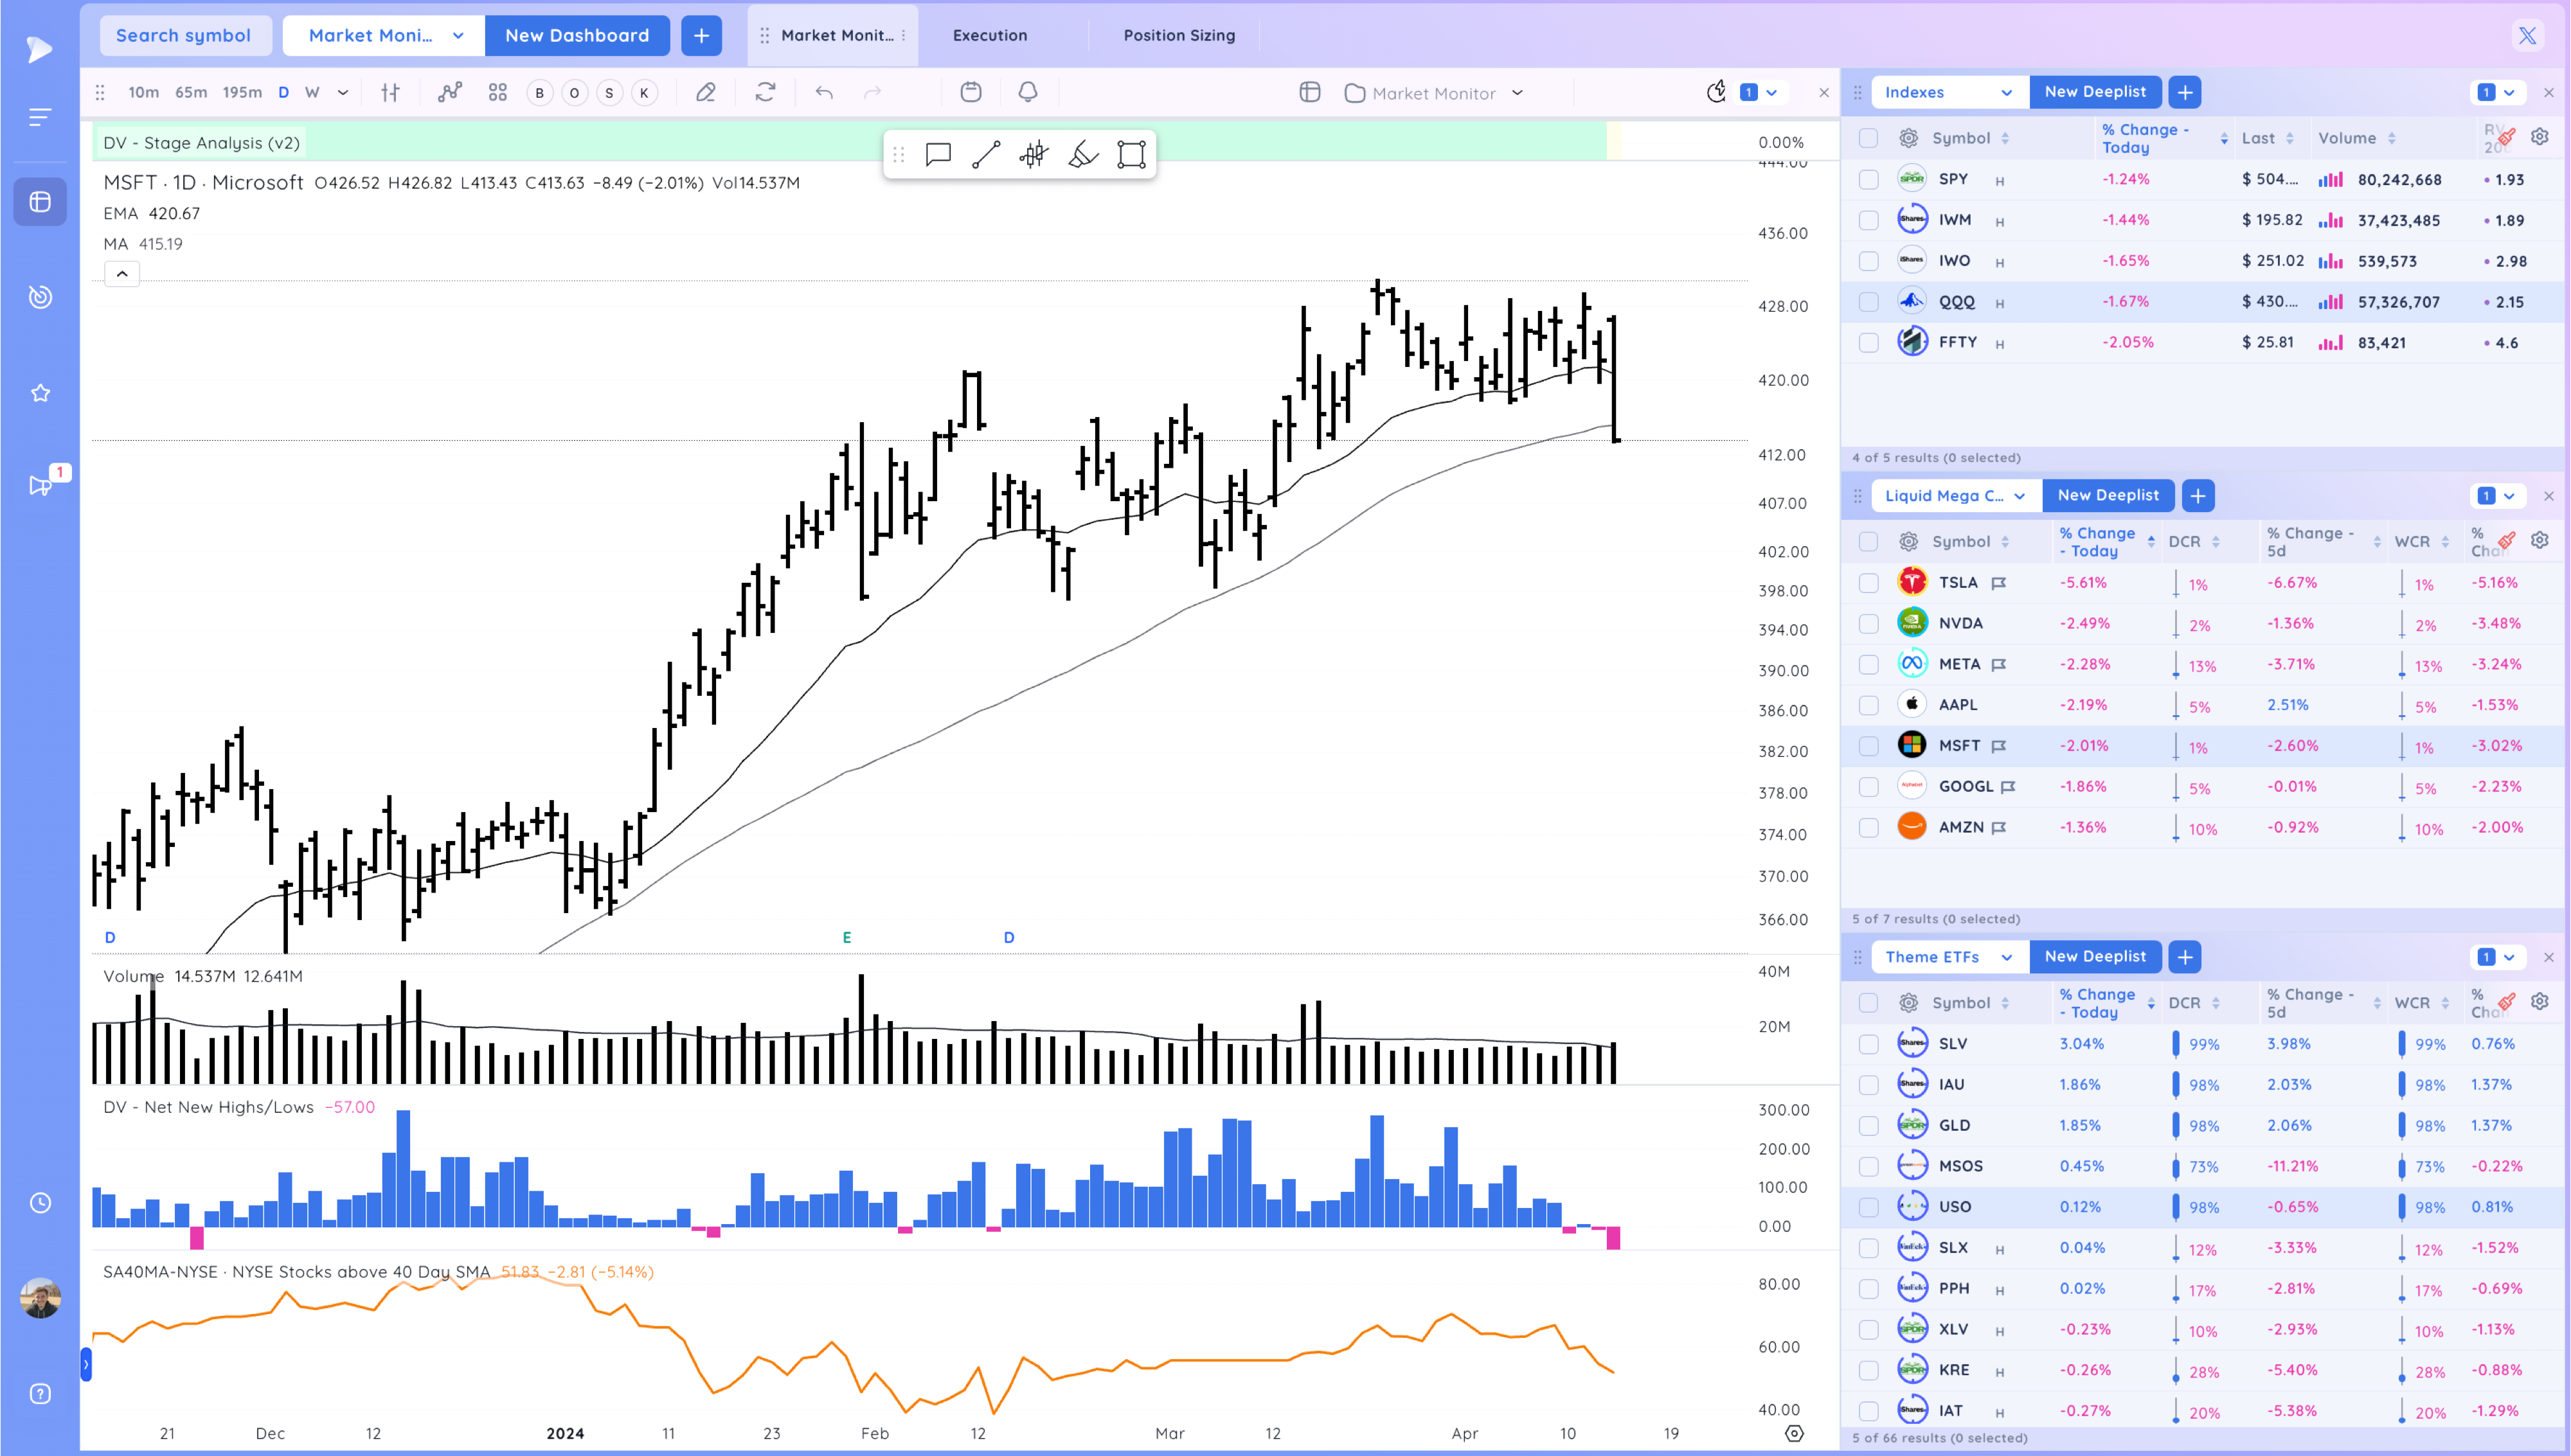2571x1456 pixels.
Task: Open the help question mark icon
Action: click(40, 1394)
